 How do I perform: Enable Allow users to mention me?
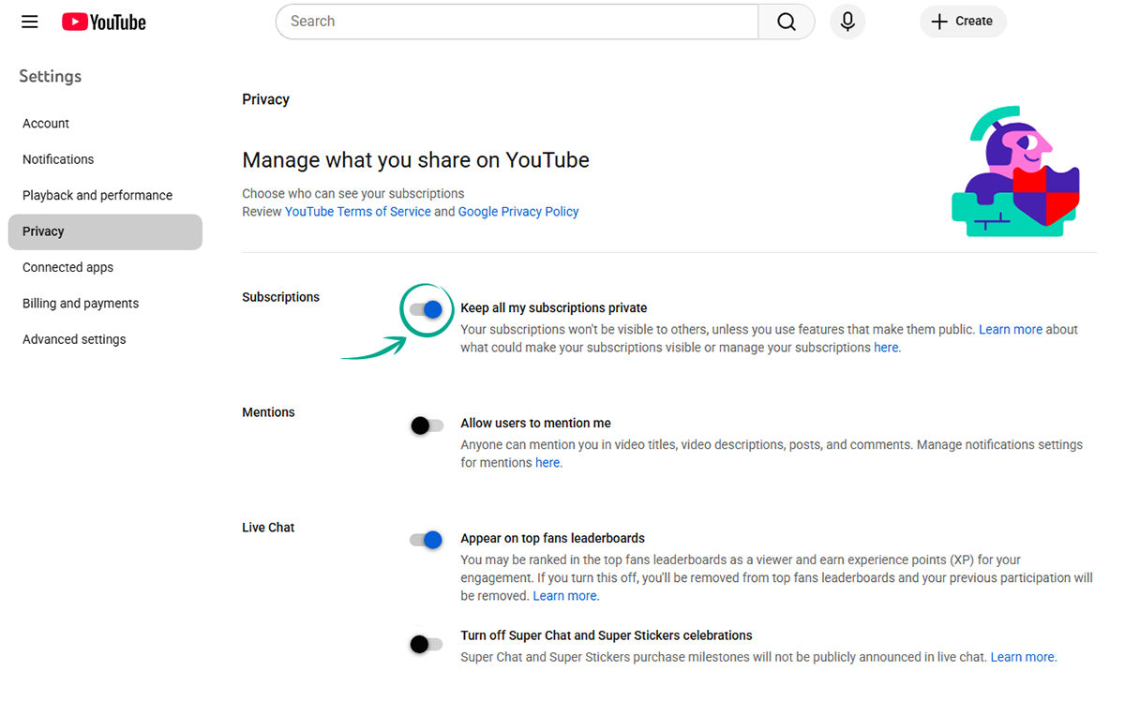[427, 425]
